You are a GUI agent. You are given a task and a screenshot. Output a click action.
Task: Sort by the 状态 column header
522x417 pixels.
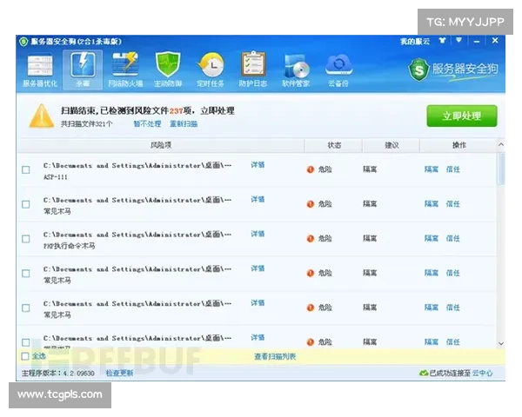pyautogui.click(x=334, y=145)
